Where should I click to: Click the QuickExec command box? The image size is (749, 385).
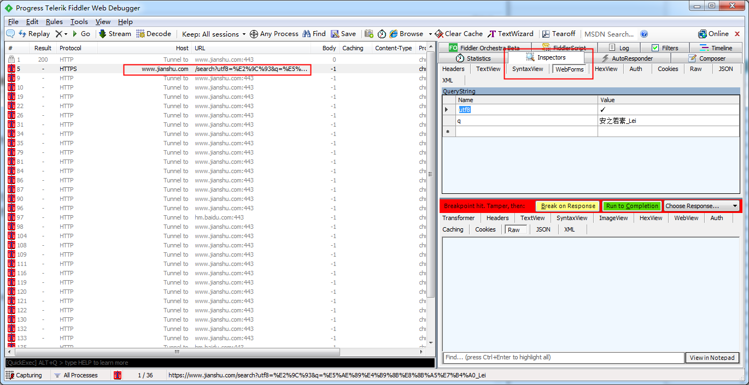pyautogui.click(x=220, y=363)
